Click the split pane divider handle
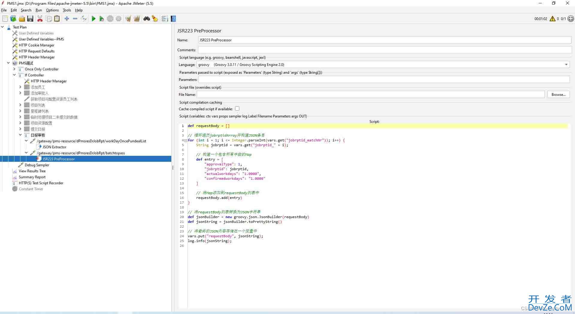 pyautogui.click(x=173, y=168)
